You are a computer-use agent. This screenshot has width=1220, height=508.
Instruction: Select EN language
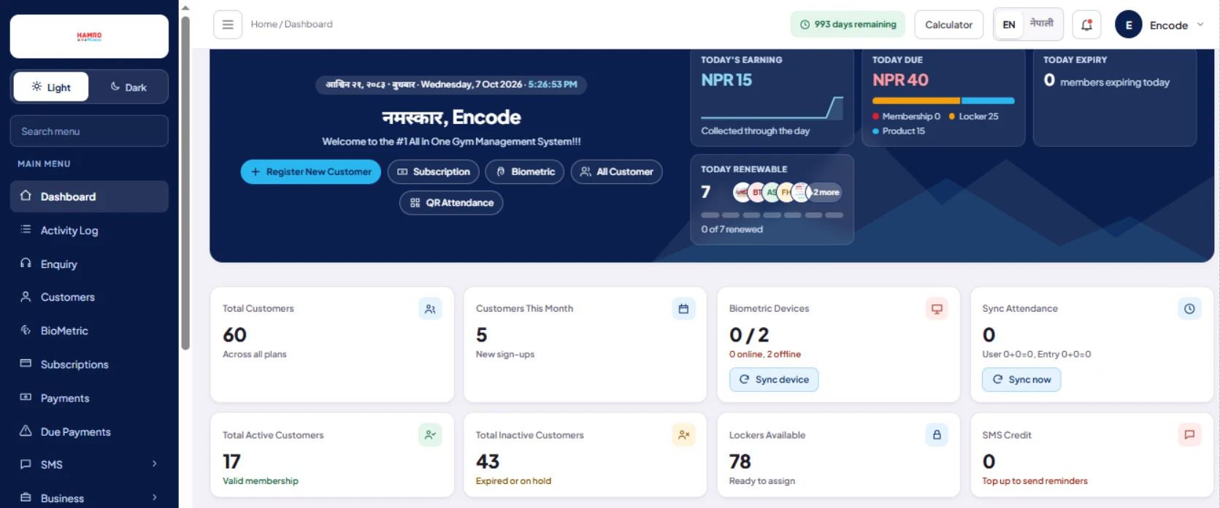pos(1009,25)
